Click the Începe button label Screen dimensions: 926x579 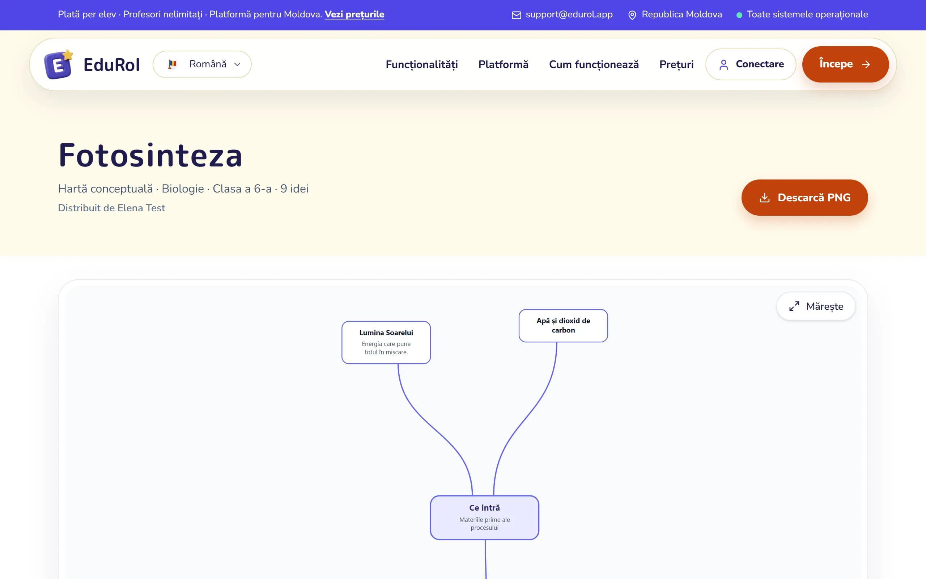(x=836, y=64)
